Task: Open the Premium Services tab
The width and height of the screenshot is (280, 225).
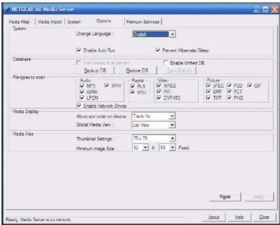Action: click(x=143, y=22)
